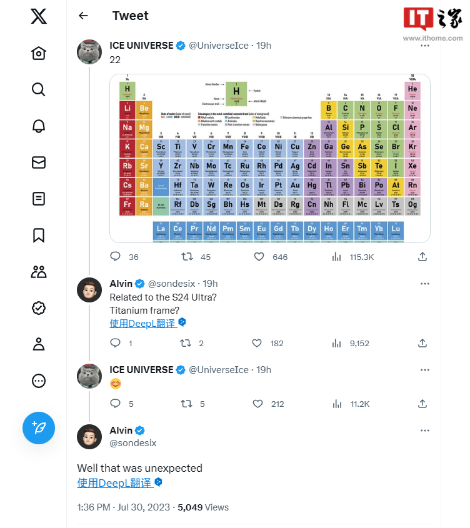
Task: Open the Notifications bell
Action: [x=38, y=126]
